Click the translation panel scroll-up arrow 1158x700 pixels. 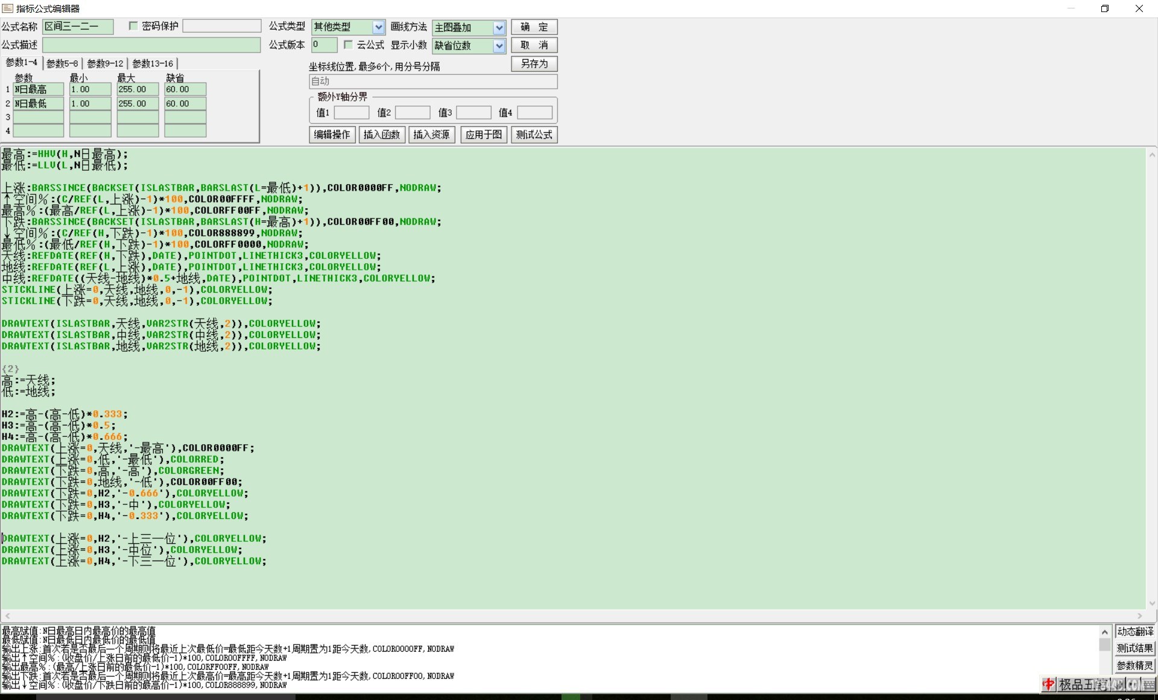pos(1105,632)
